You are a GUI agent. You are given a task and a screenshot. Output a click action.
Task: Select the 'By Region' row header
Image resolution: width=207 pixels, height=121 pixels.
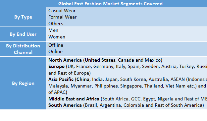click(23, 83)
